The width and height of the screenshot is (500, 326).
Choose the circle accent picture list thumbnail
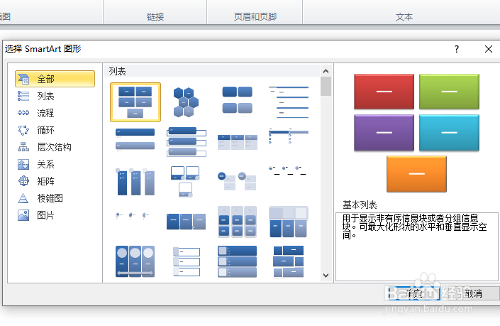pyautogui.click(x=237, y=181)
